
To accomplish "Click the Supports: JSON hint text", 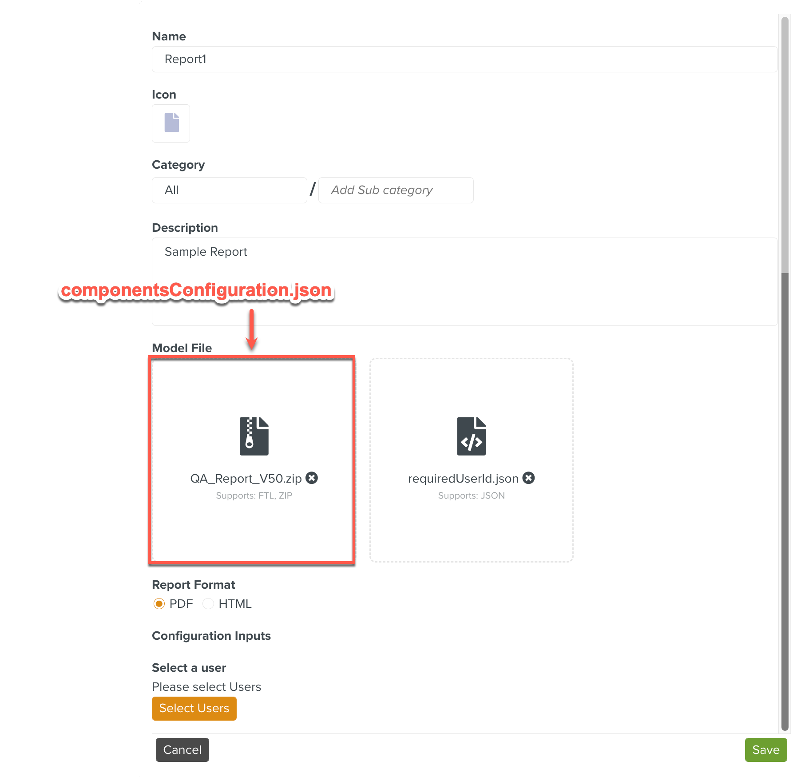I will [x=471, y=496].
